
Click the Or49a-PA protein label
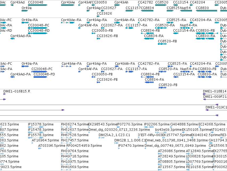[30, 64]
